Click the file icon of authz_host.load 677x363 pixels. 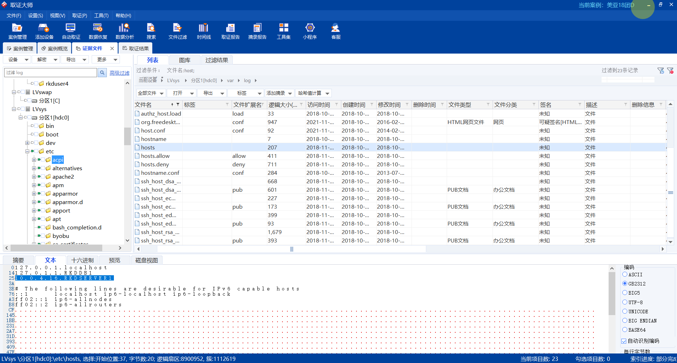(137, 113)
